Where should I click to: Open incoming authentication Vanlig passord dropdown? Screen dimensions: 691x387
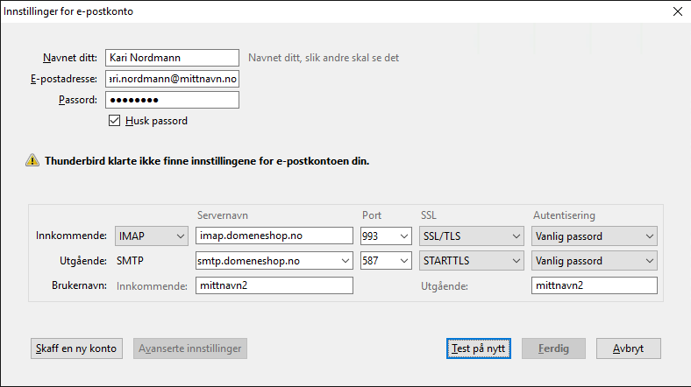pyautogui.click(x=594, y=236)
